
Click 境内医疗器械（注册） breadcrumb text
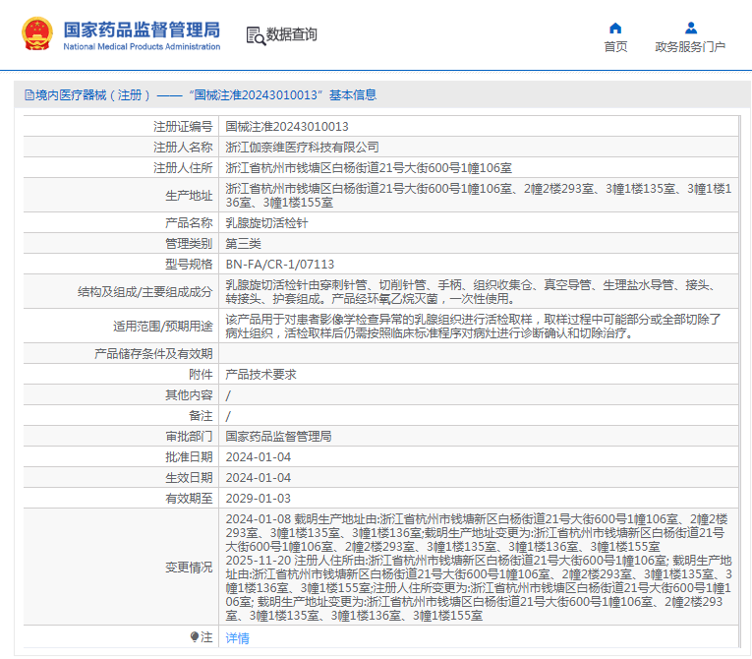tap(93, 95)
